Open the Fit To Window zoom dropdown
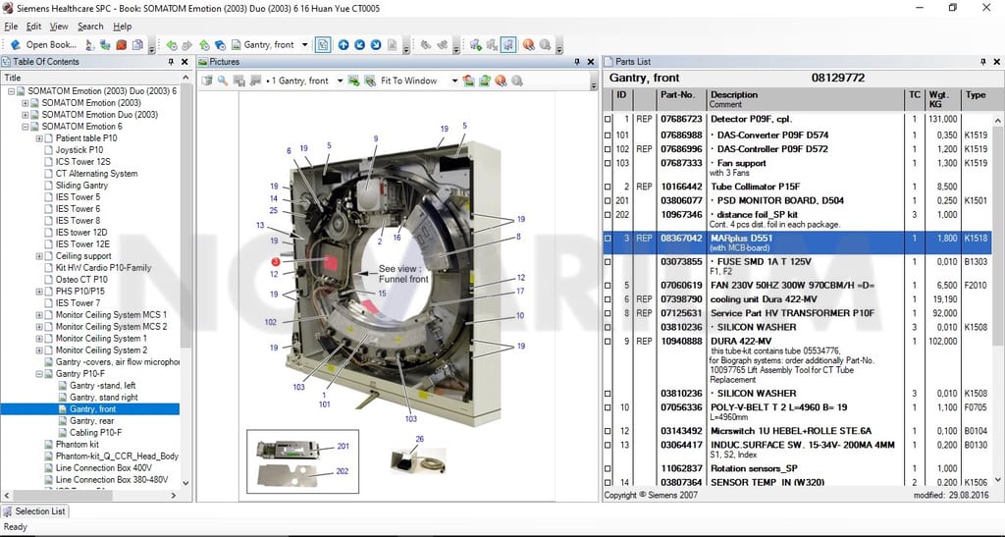 [x=454, y=81]
